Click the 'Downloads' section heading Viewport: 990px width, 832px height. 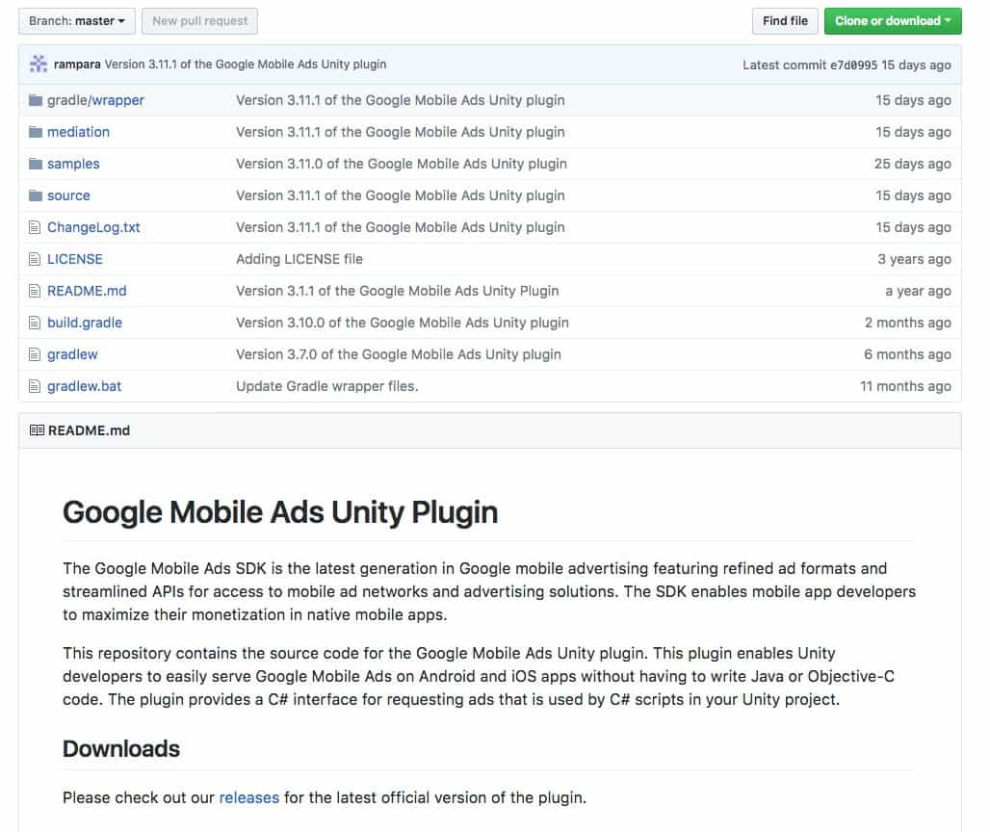(121, 748)
